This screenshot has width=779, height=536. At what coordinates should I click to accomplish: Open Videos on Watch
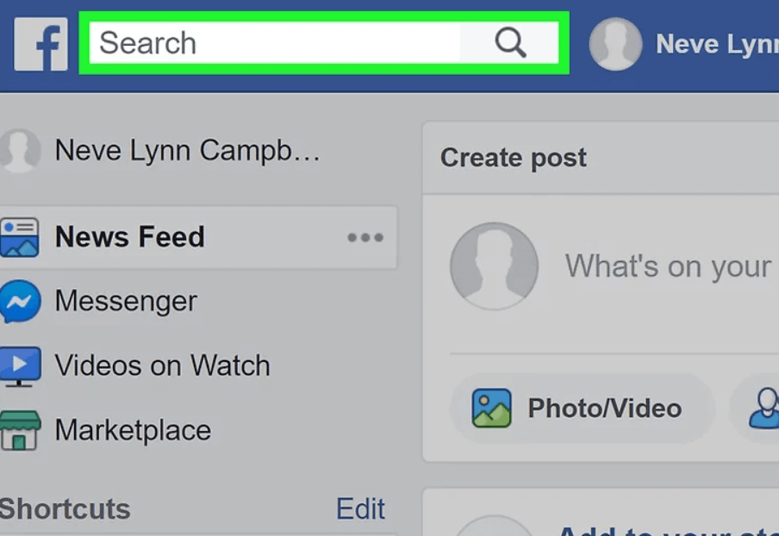coord(163,365)
